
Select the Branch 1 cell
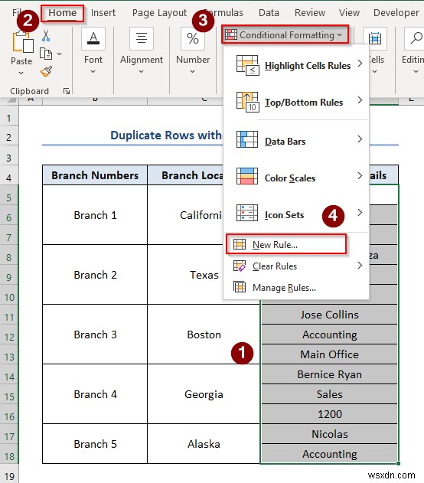pos(95,214)
